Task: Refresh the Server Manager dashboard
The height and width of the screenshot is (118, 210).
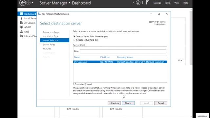Action: pyautogui.click(x=138, y=3)
